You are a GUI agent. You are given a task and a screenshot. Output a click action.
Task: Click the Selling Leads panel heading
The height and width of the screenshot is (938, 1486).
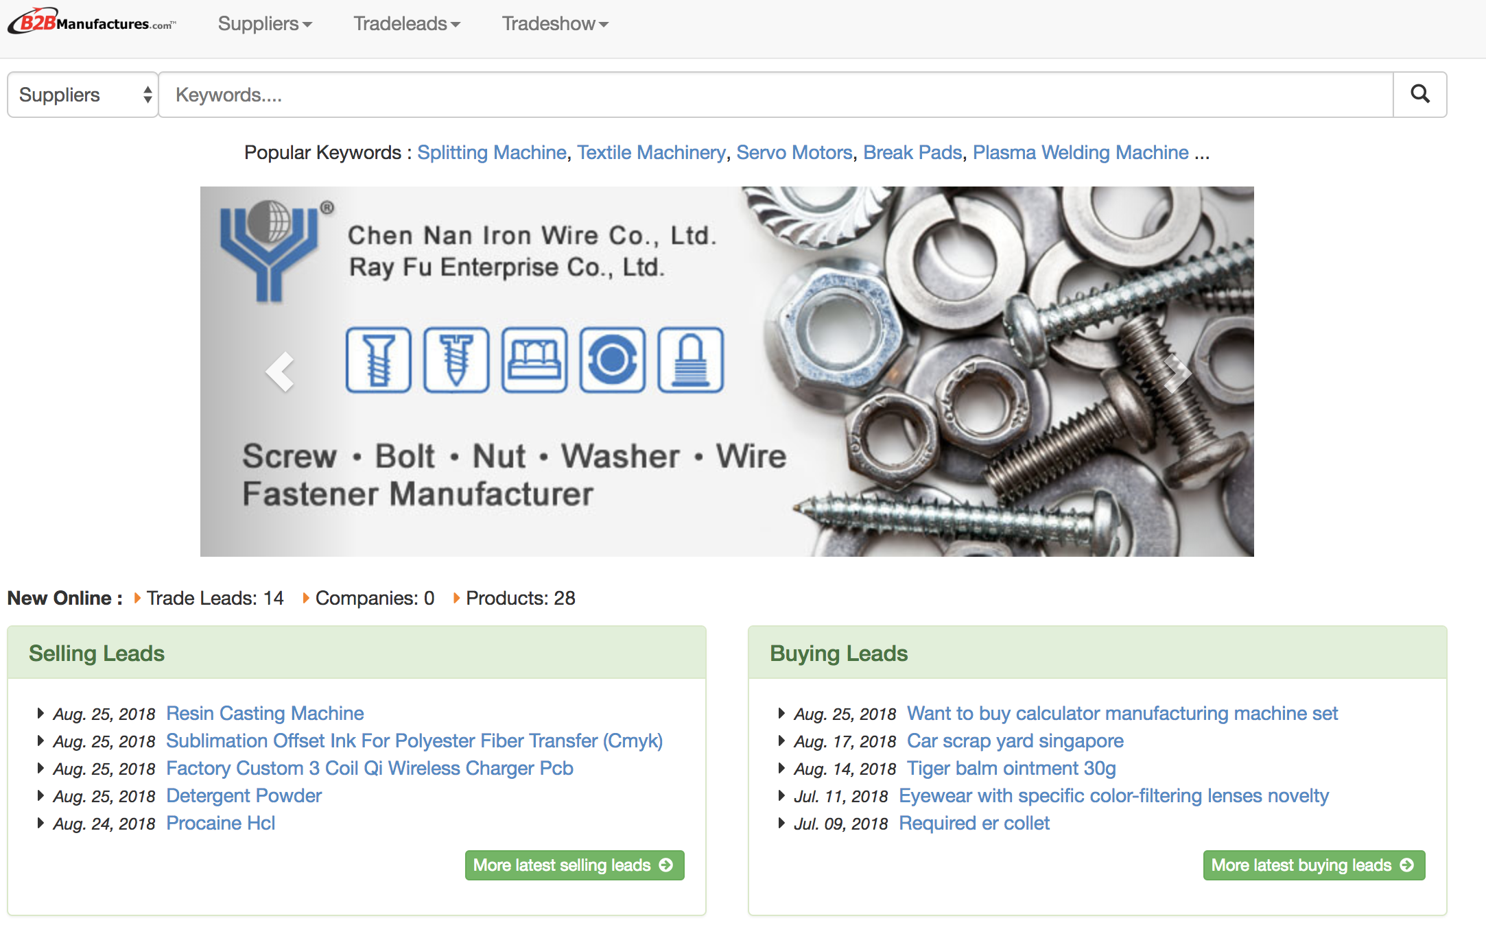[x=97, y=653]
